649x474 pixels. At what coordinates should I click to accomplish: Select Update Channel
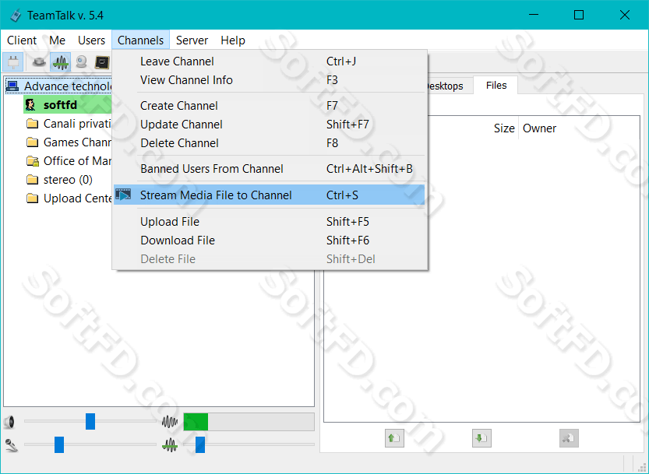tap(270, 124)
